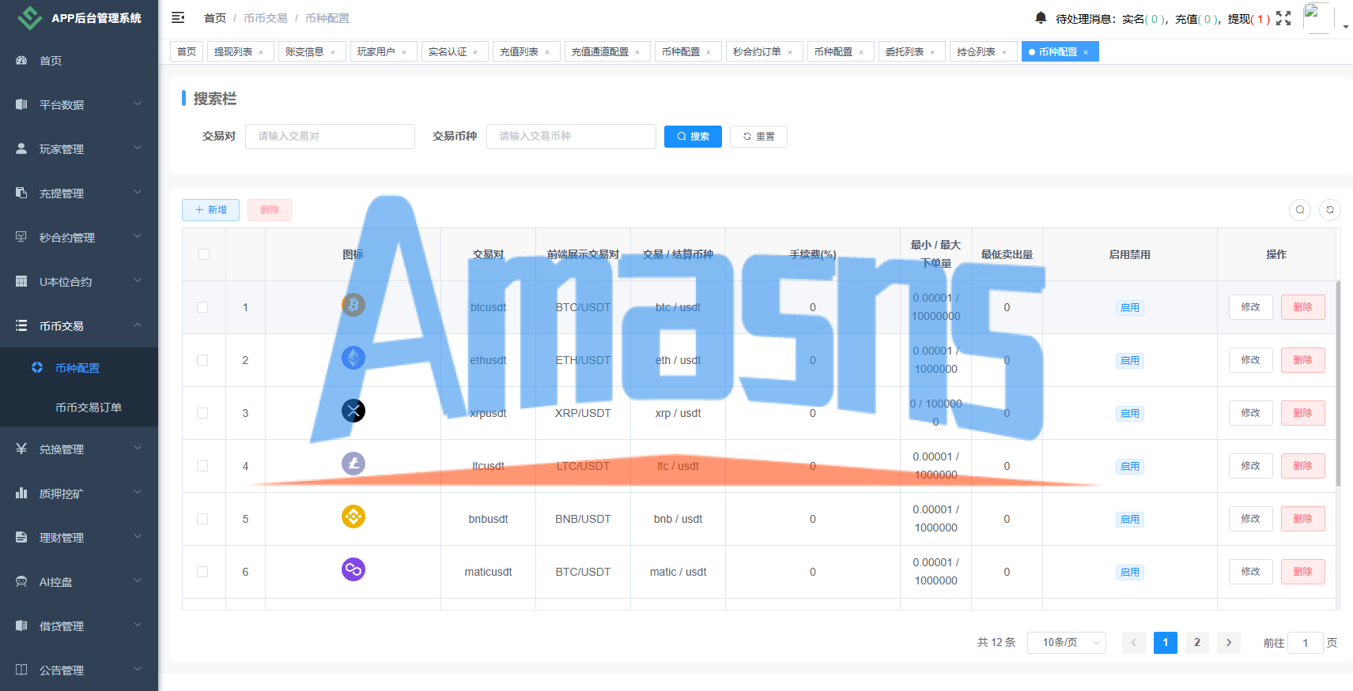Toggle fullscreen mode icon

pyautogui.click(x=1283, y=18)
